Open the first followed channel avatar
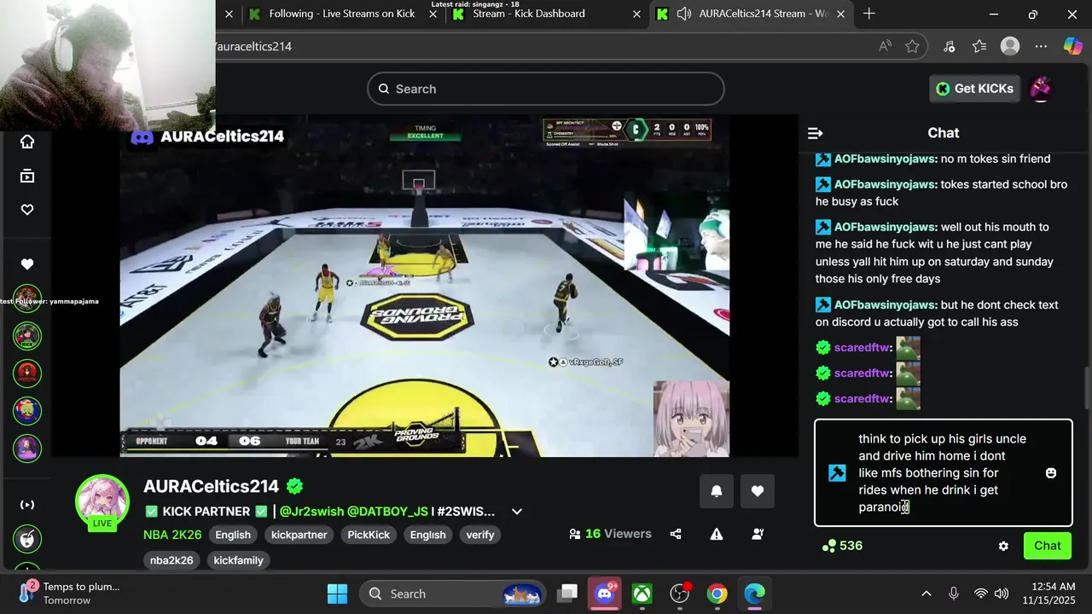The width and height of the screenshot is (1092, 614). pyautogui.click(x=27, y=299)
